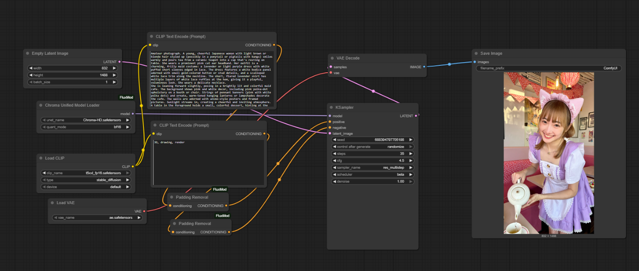
Task: Click the LATENT output port on KSampler
Action: (x=416, y=116)
